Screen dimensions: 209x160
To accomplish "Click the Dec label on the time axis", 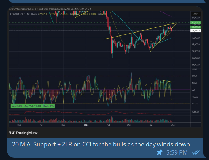I will coord(63,125).
